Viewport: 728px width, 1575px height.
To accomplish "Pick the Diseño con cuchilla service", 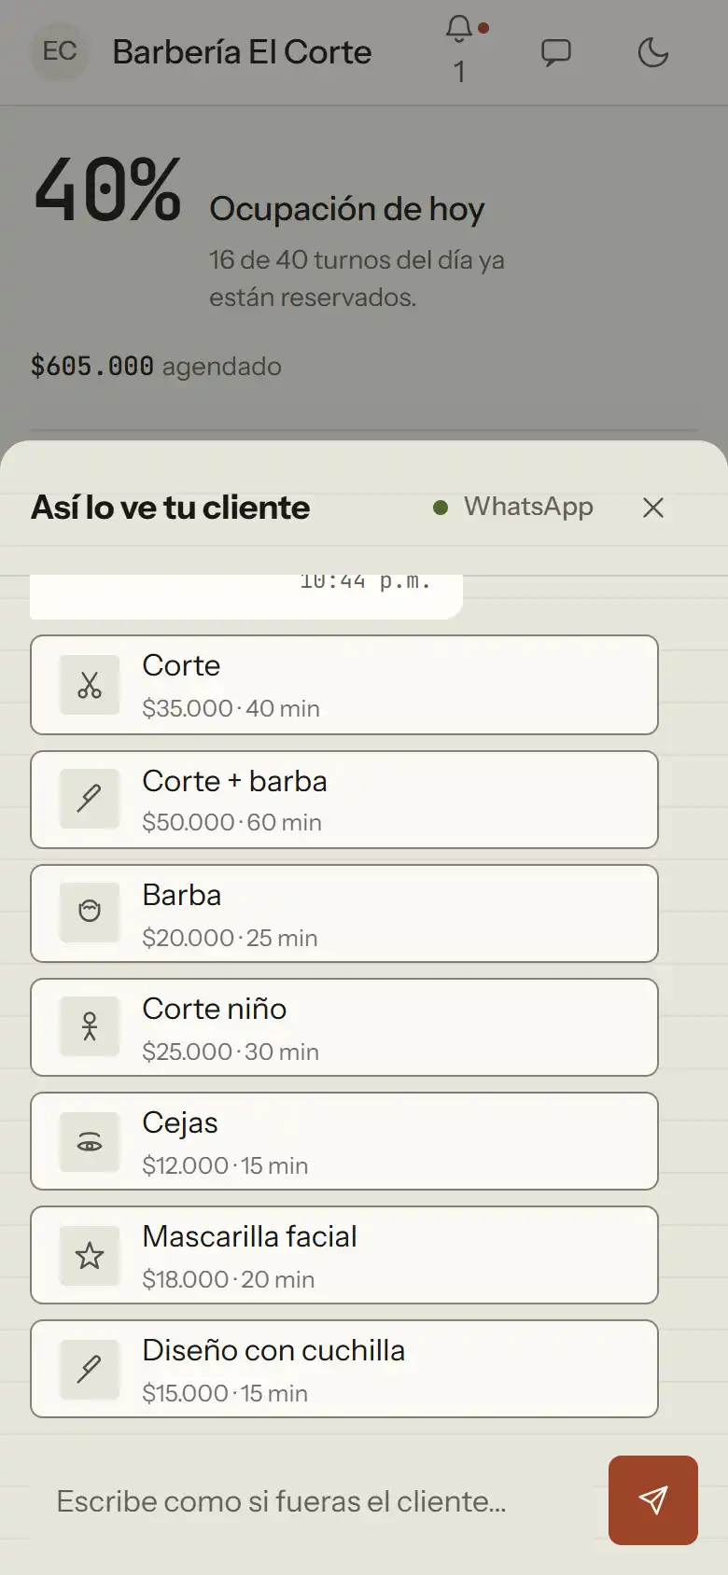I will 344,1369.
